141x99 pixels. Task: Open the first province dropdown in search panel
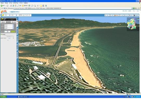(x=9, y=25)
